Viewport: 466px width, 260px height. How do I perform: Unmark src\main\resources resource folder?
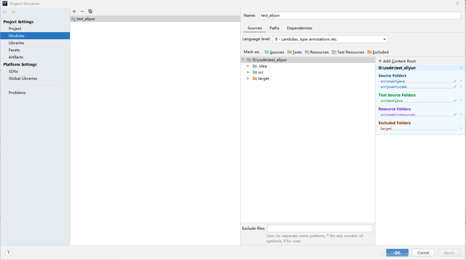pyautogui.click(x=461, y=114)
